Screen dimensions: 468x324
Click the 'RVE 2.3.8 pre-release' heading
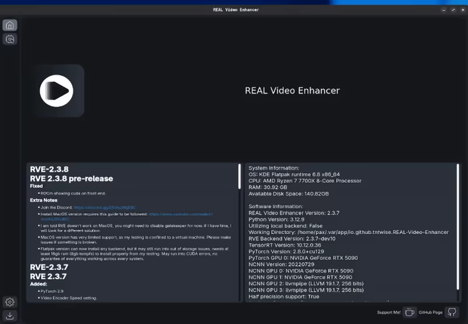[71, 178]
